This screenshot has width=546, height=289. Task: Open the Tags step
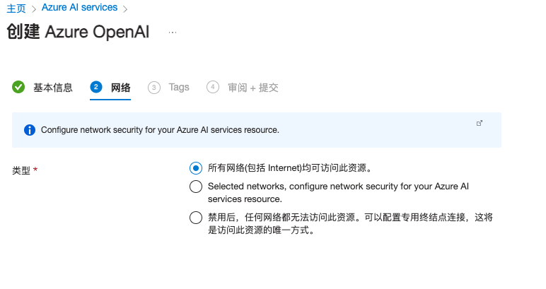point(179,87)
